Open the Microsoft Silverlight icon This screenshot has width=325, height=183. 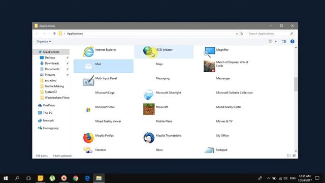149,95
